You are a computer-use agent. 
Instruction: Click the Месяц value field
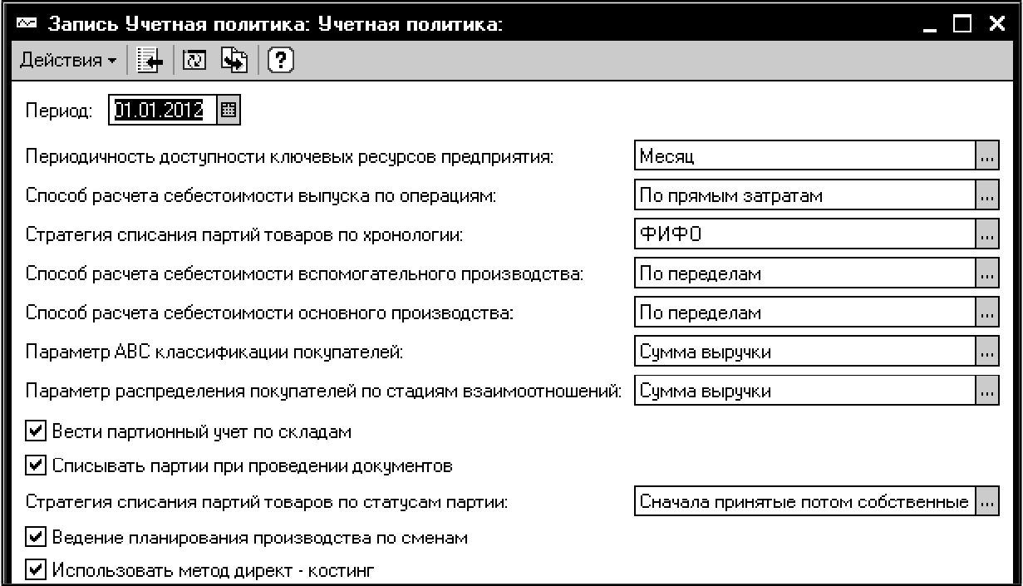coord(804,156)
